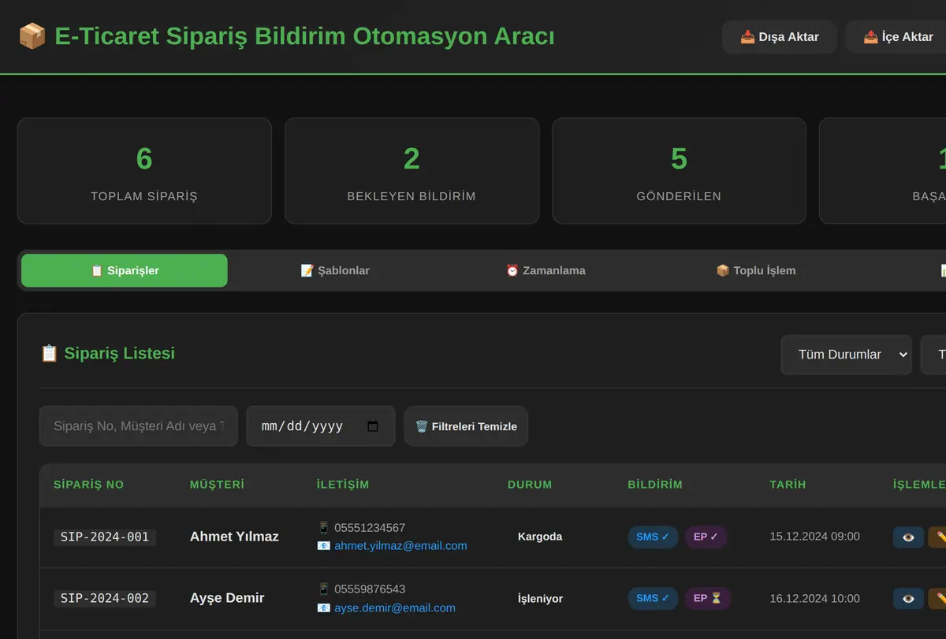Click clipboard icon beside Sipariş Listesi heading

pyautogui.click(x=49, y=354)
